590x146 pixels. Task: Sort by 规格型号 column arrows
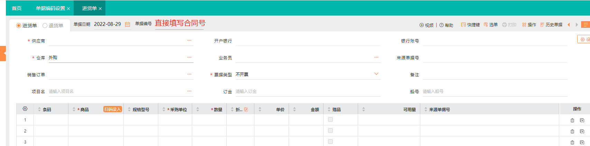pos(129,109)
